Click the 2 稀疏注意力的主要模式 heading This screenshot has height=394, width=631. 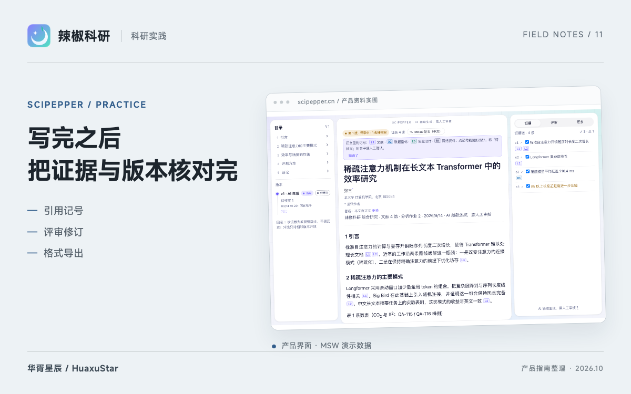click(x=375, y=277)
